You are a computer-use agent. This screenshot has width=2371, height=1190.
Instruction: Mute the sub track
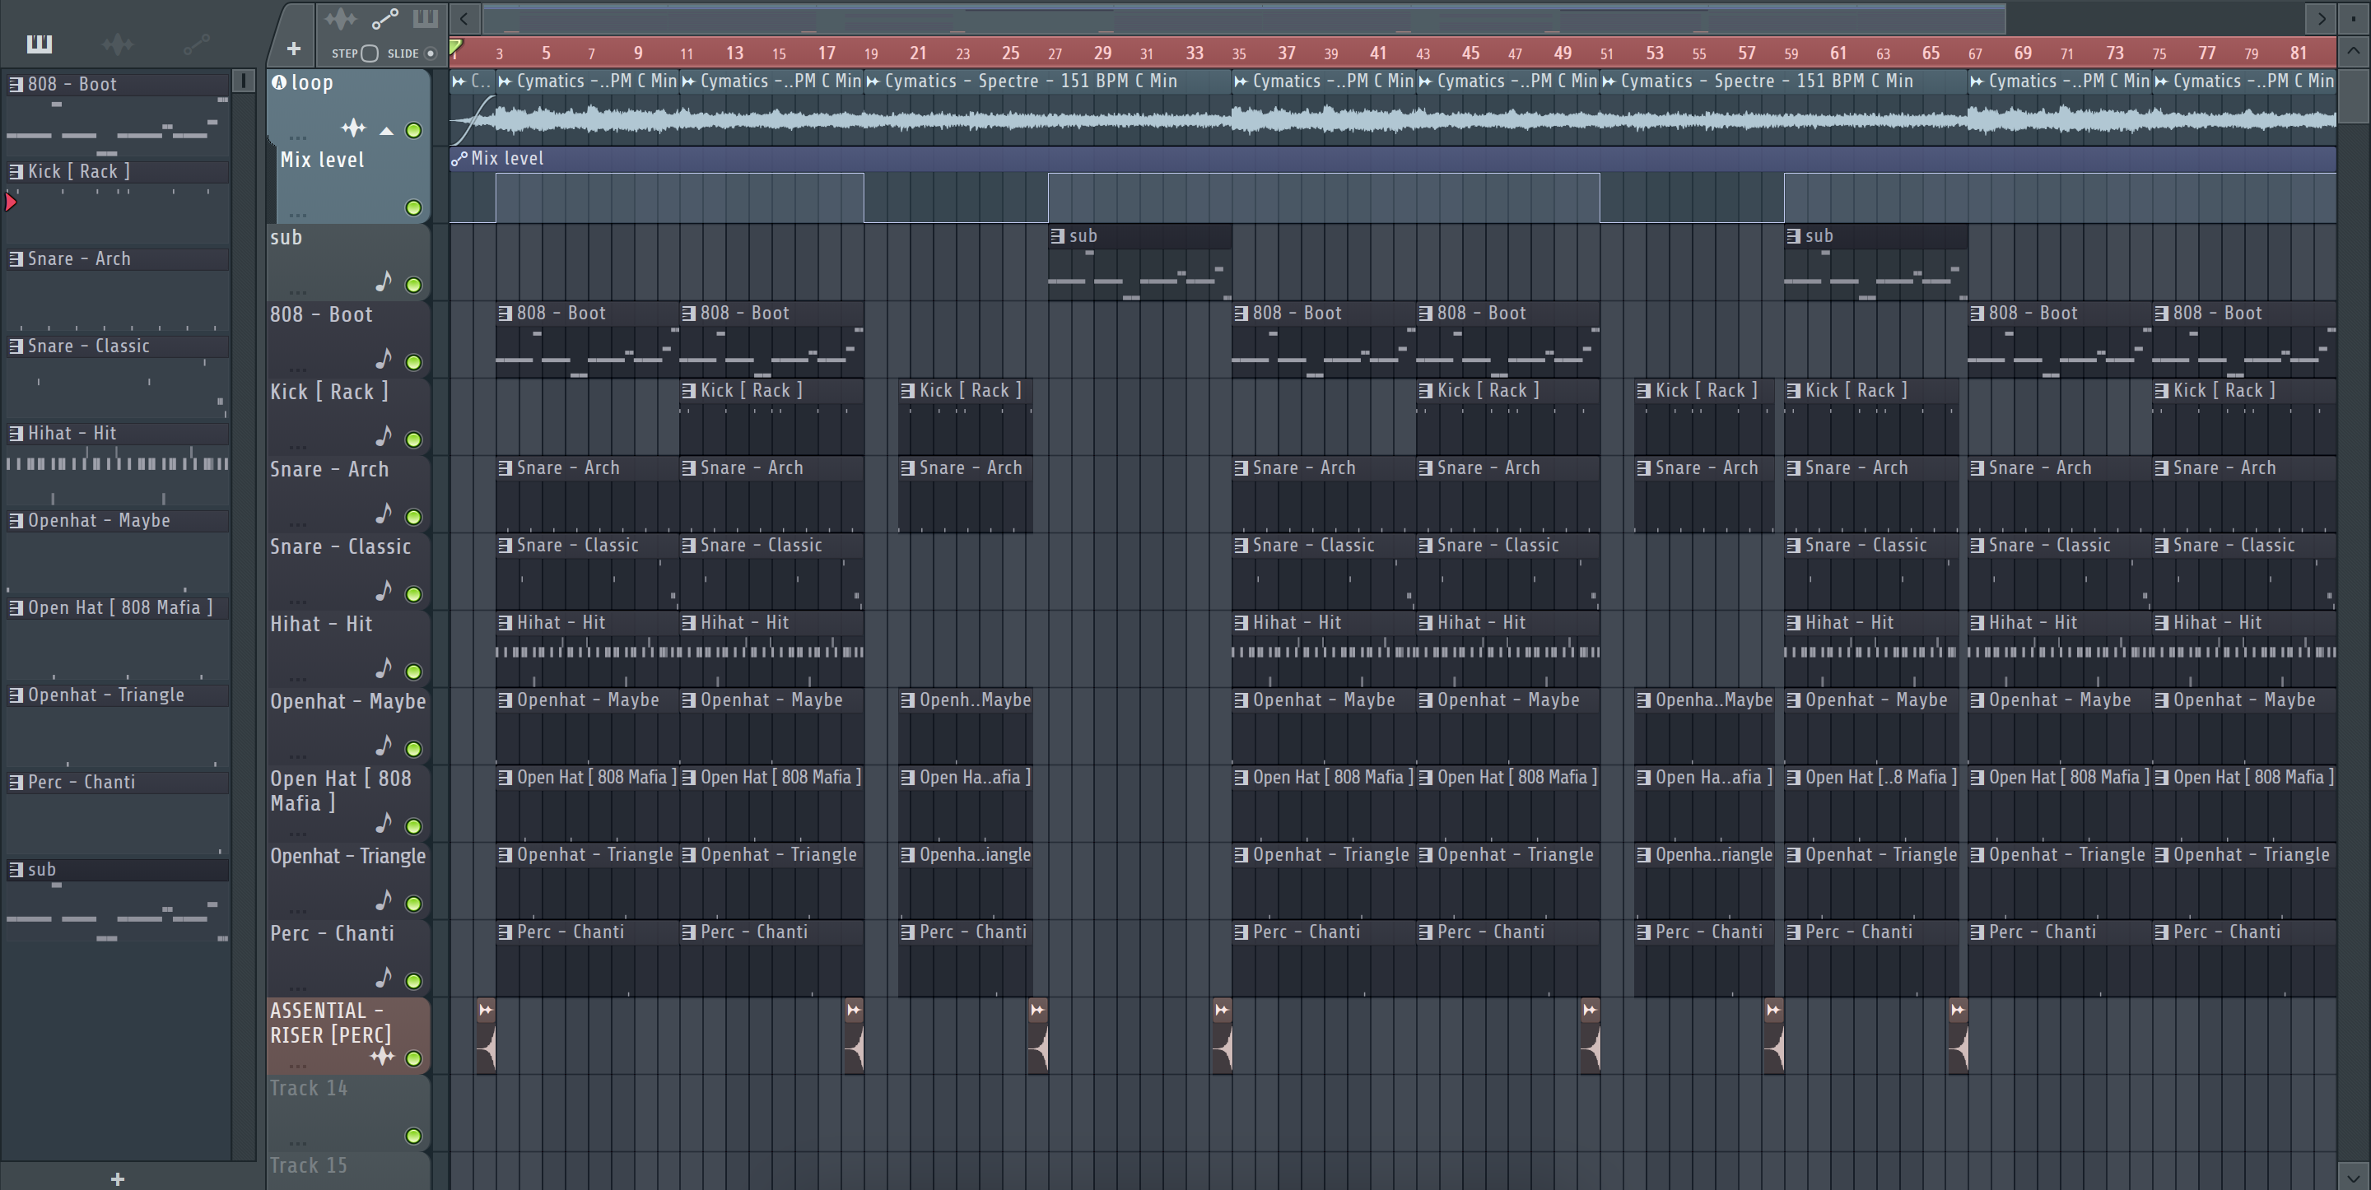414,286
